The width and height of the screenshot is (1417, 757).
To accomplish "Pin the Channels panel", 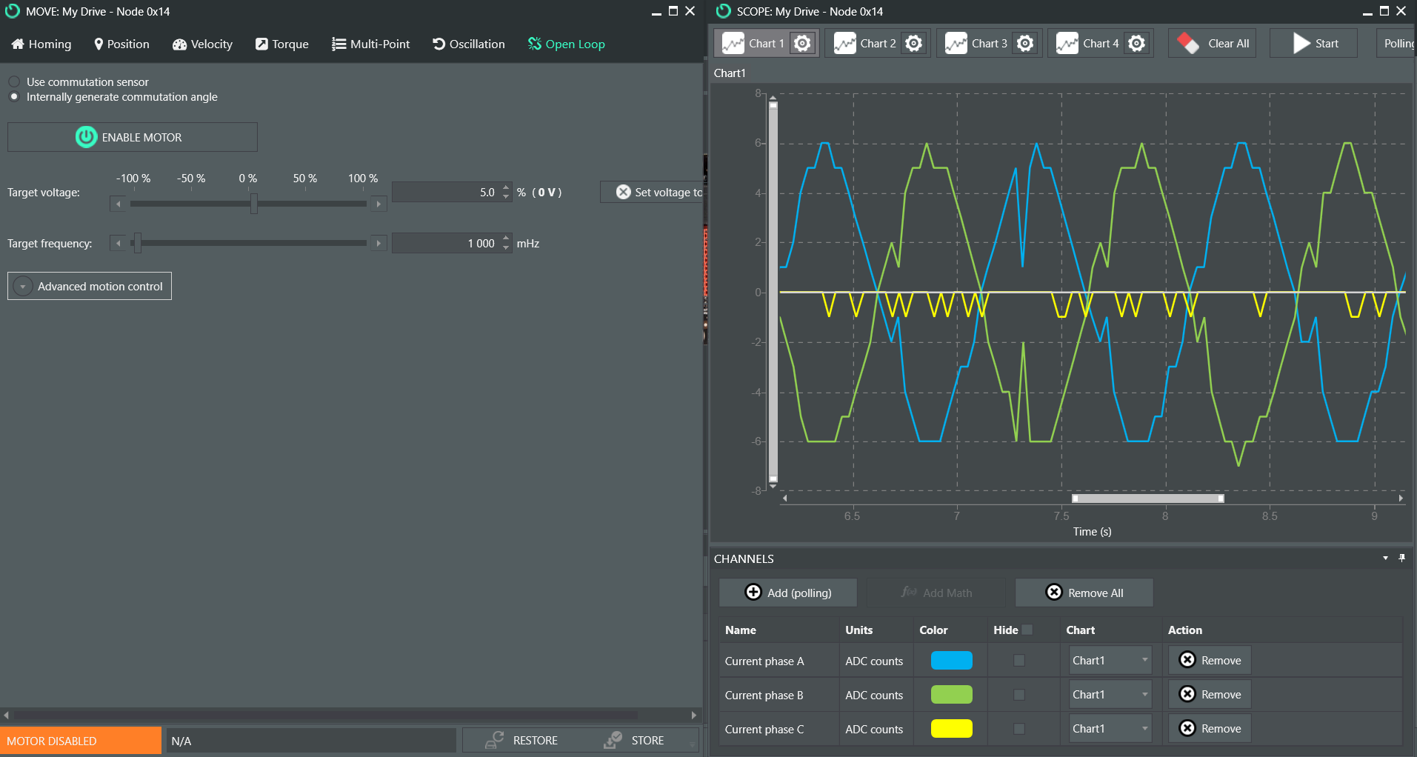I will [1401, 558].
